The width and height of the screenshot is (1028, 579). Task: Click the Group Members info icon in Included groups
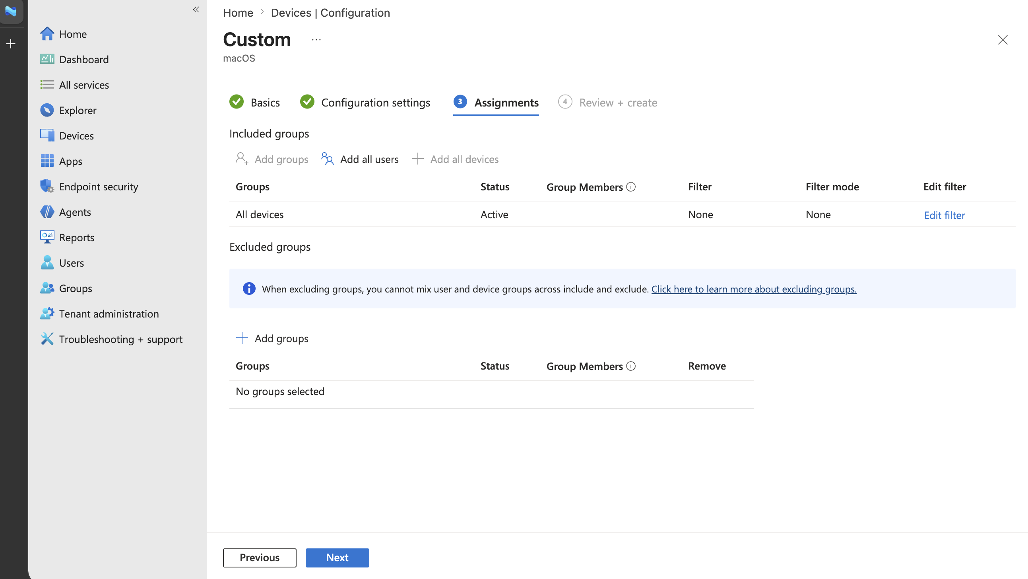coord(631,187)
